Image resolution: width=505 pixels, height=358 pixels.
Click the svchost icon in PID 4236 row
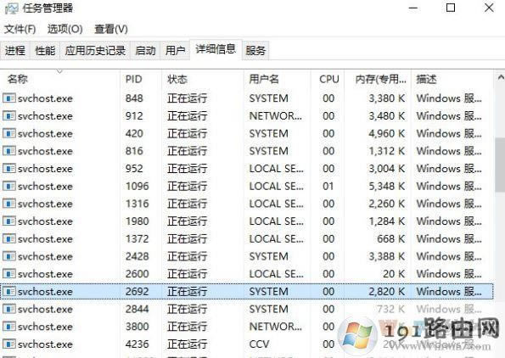tap(9, 344)
